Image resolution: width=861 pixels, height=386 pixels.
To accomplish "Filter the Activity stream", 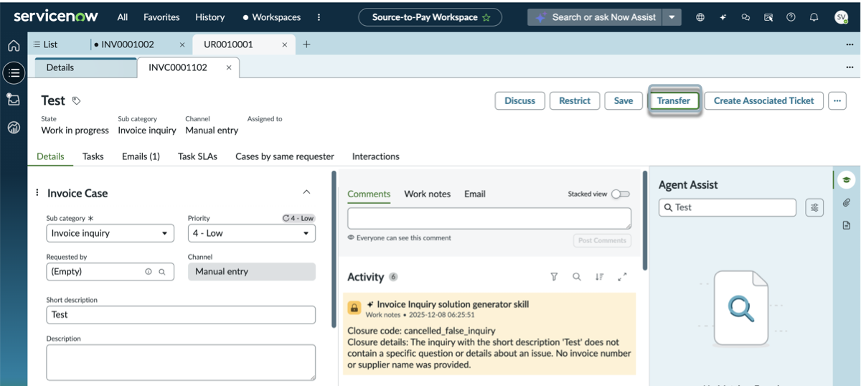I will tap(554, 277).
